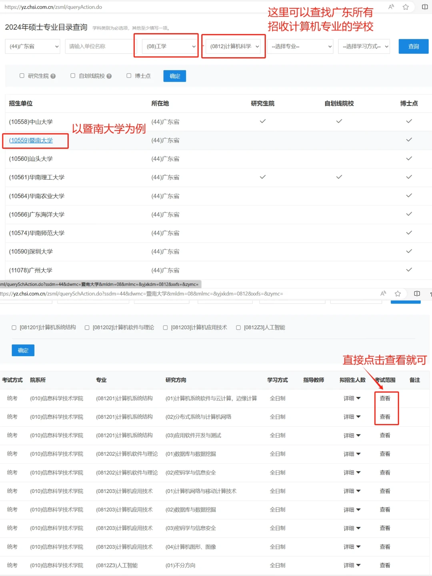
Task: Open the --选择学习方式-- dropdown
Action: pyautogui.click(x=364, y=46)
